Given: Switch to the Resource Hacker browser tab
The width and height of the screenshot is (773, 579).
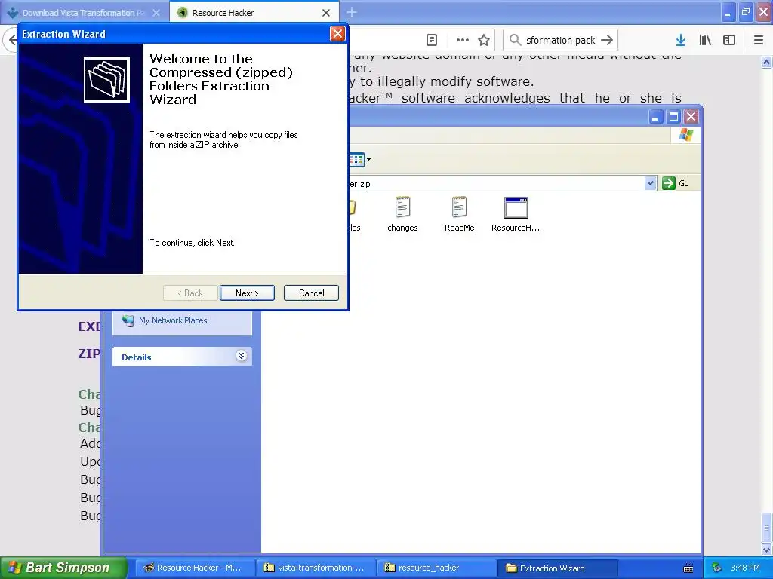Looking at the screenshot, I should 254,12.
